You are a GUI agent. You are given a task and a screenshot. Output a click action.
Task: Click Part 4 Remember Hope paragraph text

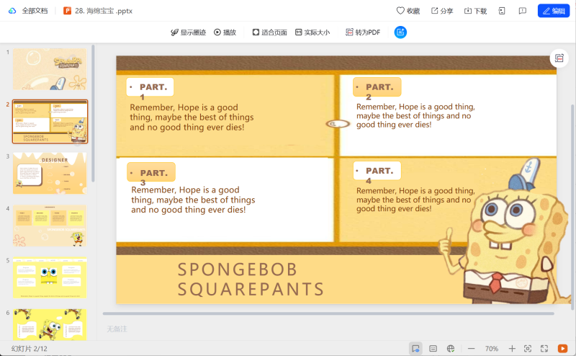(415, 200)
